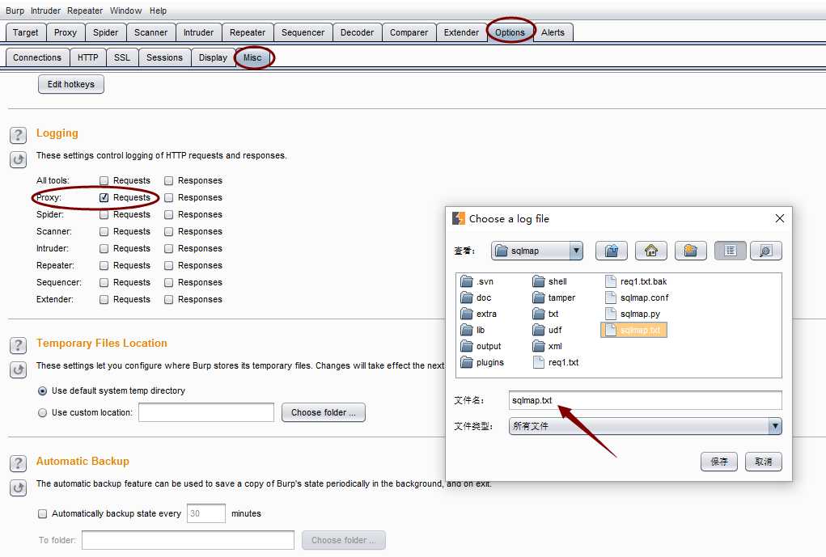826x557 pixels.
Task: Check Automatically backup state every option
Action: coord(43,514)
